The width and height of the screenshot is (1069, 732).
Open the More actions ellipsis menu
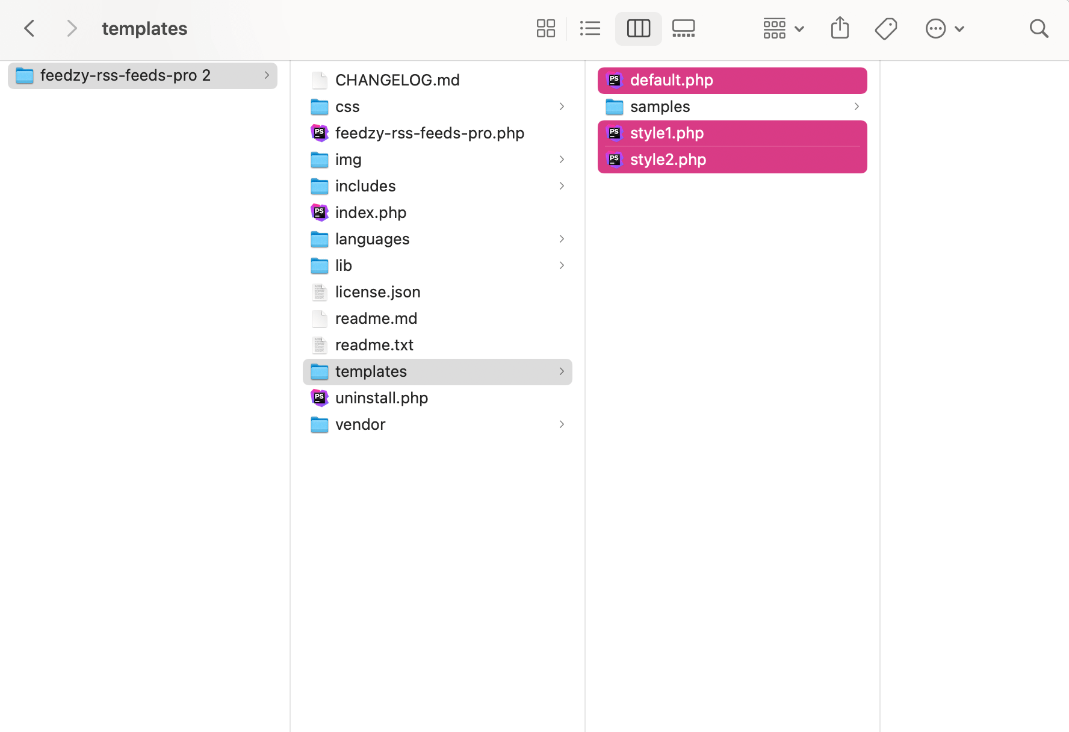pyautogui.click(x=944, y=28)
